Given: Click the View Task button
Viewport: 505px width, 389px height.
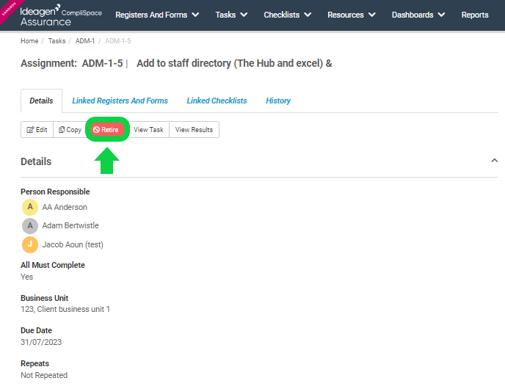Looking at the screenshot, I should 148,129.
